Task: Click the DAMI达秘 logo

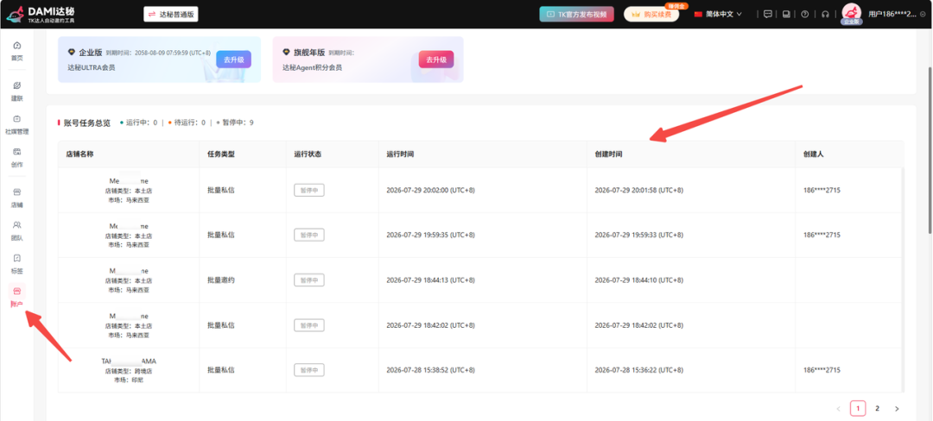Action: click(41, 15)
